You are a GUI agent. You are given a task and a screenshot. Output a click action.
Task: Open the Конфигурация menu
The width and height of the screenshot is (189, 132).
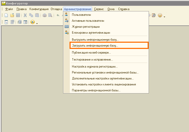coord(39,9)
